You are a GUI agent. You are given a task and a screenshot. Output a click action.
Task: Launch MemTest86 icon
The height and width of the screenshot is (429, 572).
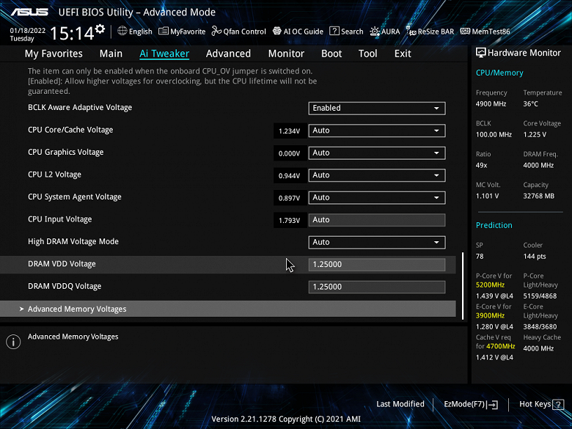coord(465,32)
